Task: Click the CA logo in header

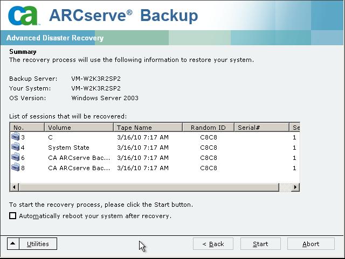Action: tap(23, 16)
